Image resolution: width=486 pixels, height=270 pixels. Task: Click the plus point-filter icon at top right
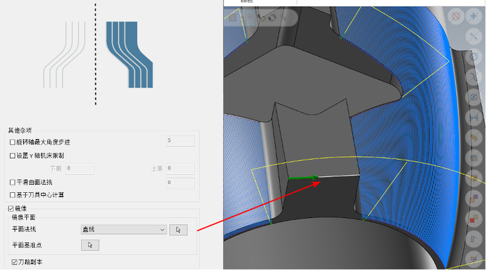click(474, 16)
